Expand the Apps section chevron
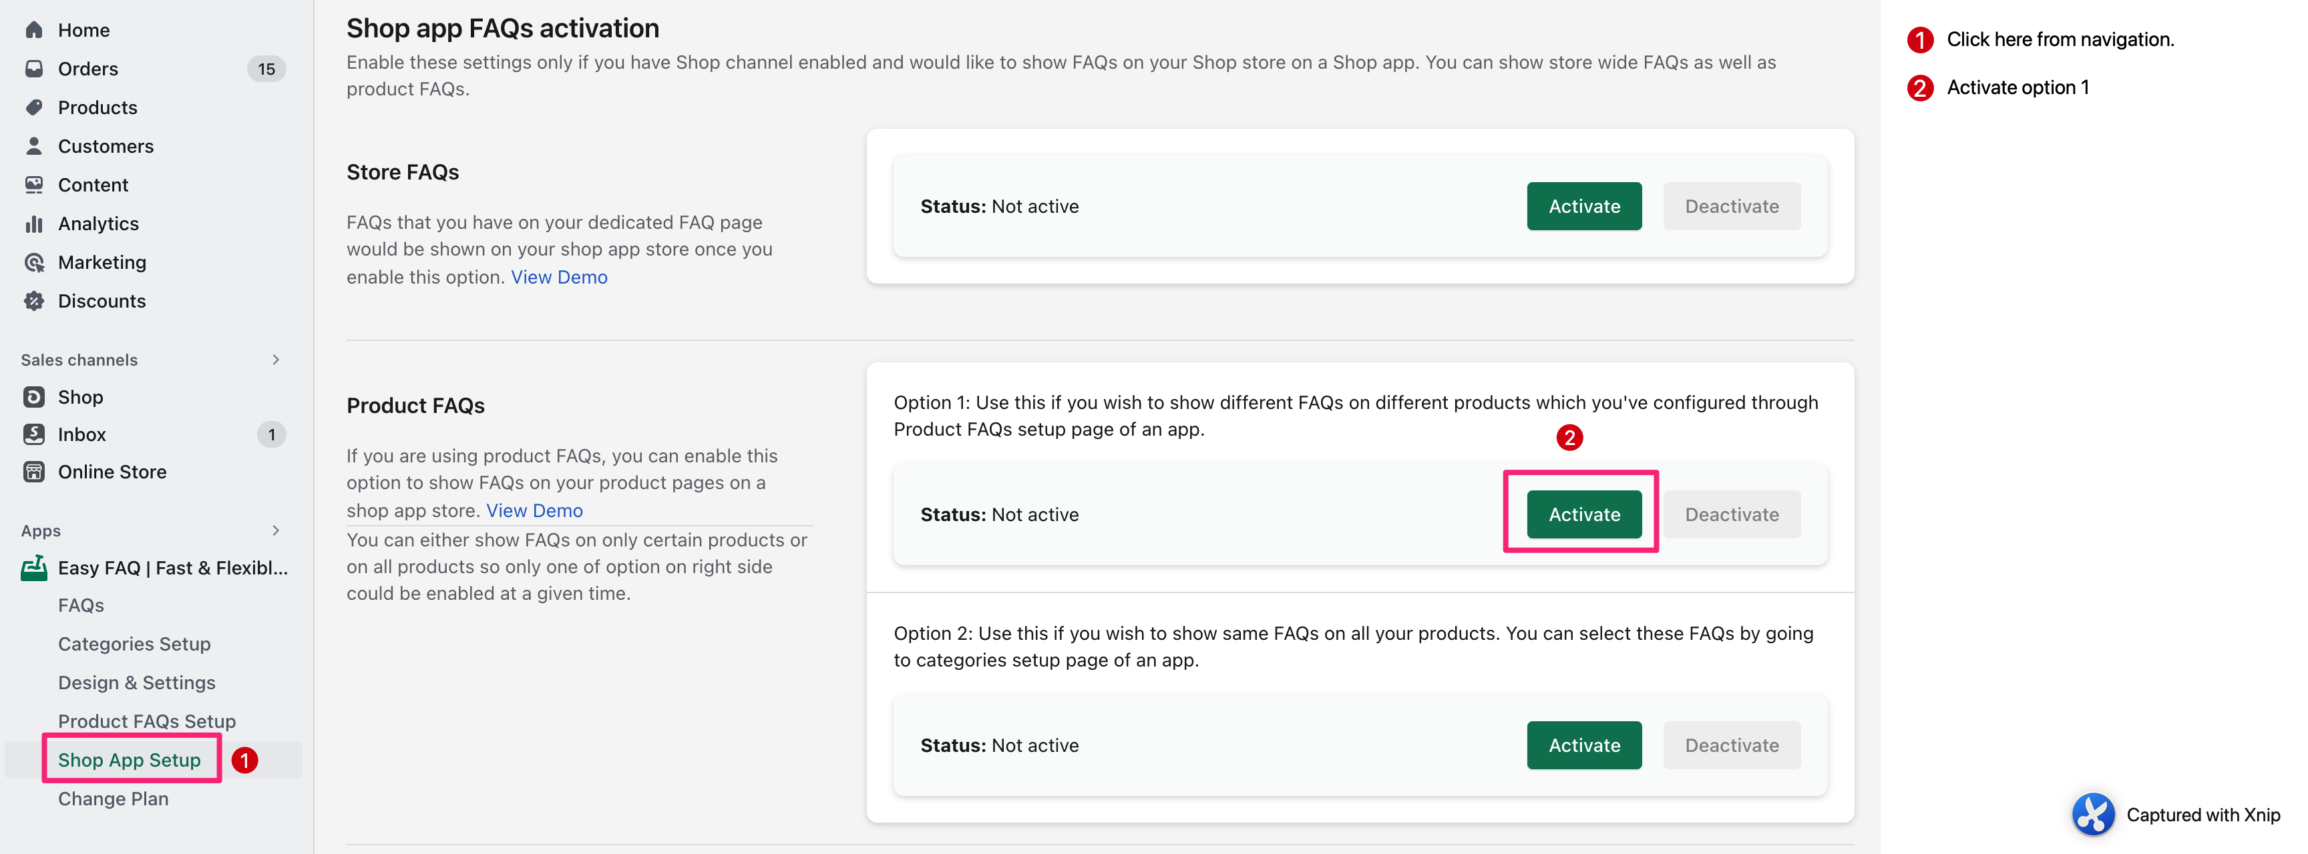 [x=276, y=531]
